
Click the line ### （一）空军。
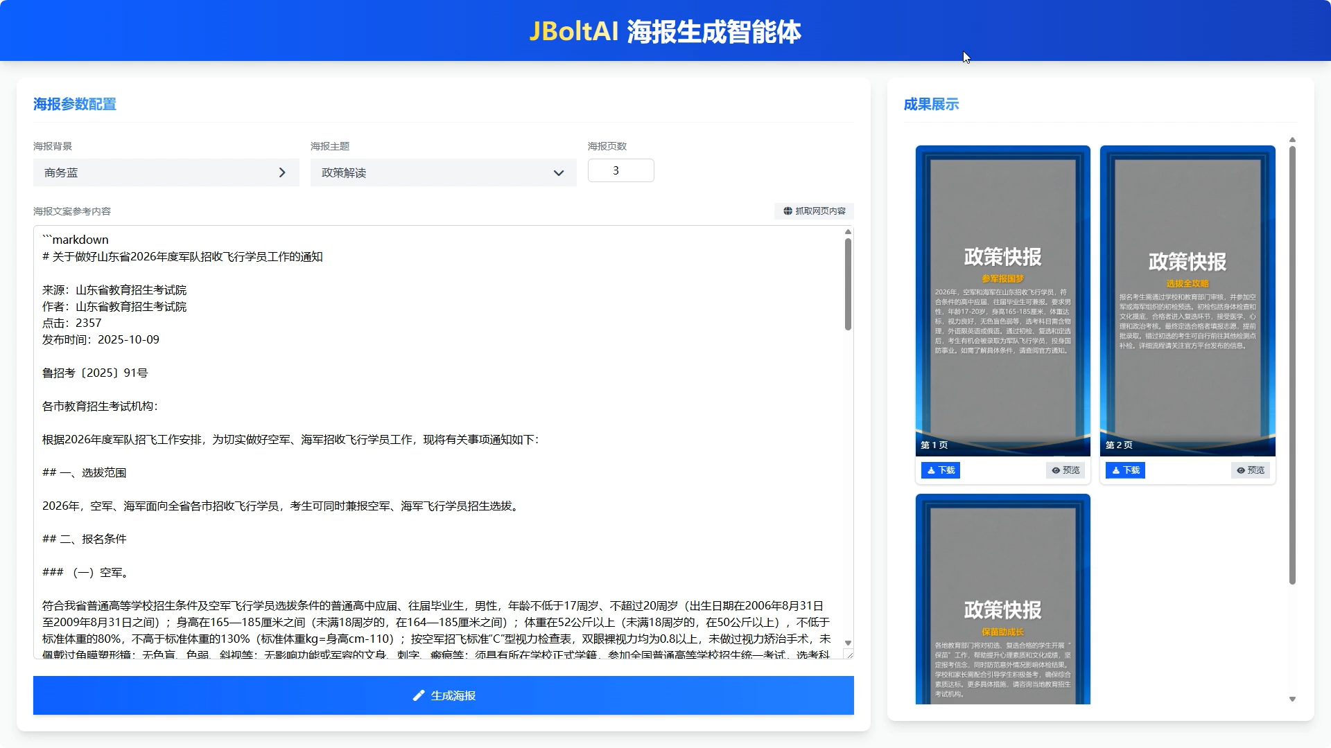(86, 573)
